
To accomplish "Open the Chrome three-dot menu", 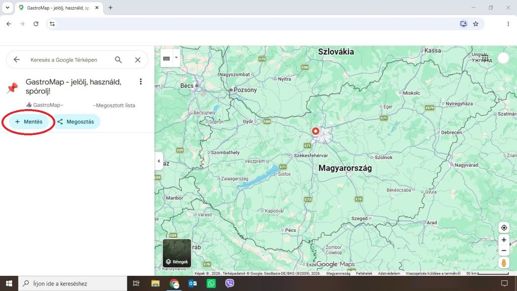I will (508, 24).
